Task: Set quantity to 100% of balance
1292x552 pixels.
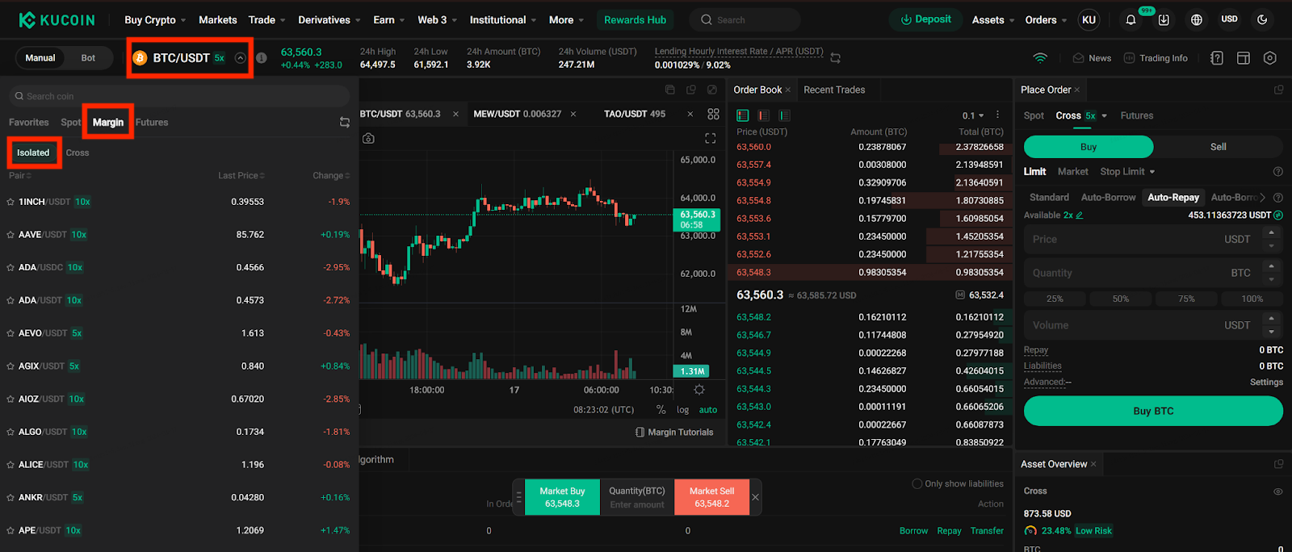Action: [x=1252, y=299]
